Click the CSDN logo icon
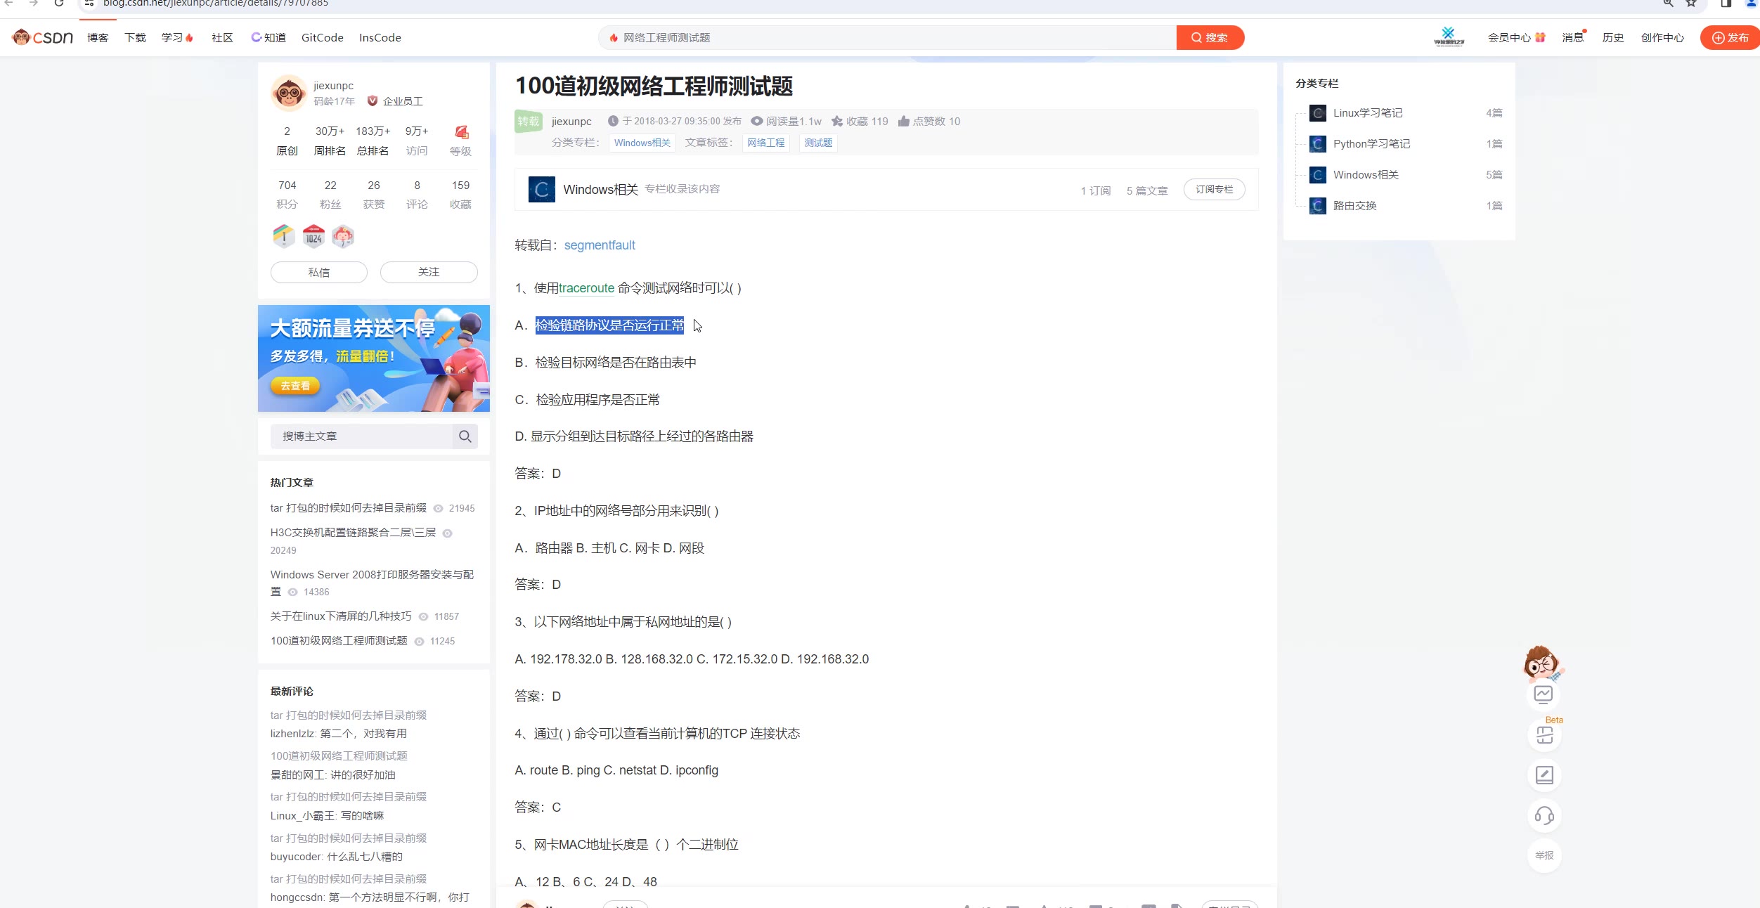This screenshot has width=1760, height=908. tap(42, 37)
